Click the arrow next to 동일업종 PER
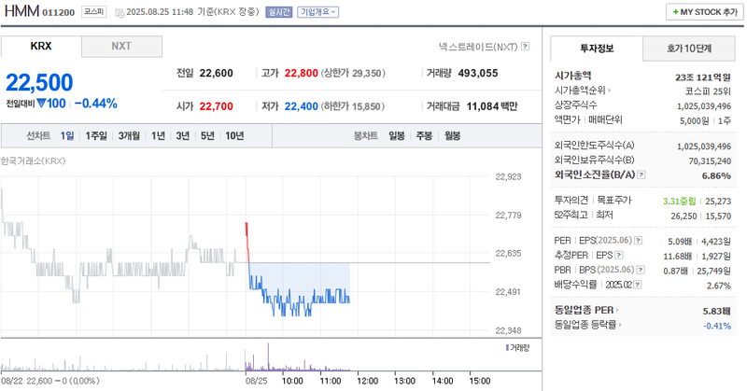747x391 pixels. pyautogui.click(x=617, y=310)
